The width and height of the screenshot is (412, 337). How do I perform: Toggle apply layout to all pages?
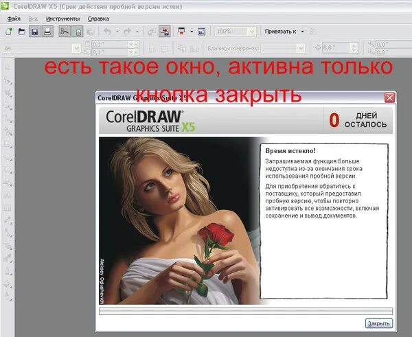[181, 48]
